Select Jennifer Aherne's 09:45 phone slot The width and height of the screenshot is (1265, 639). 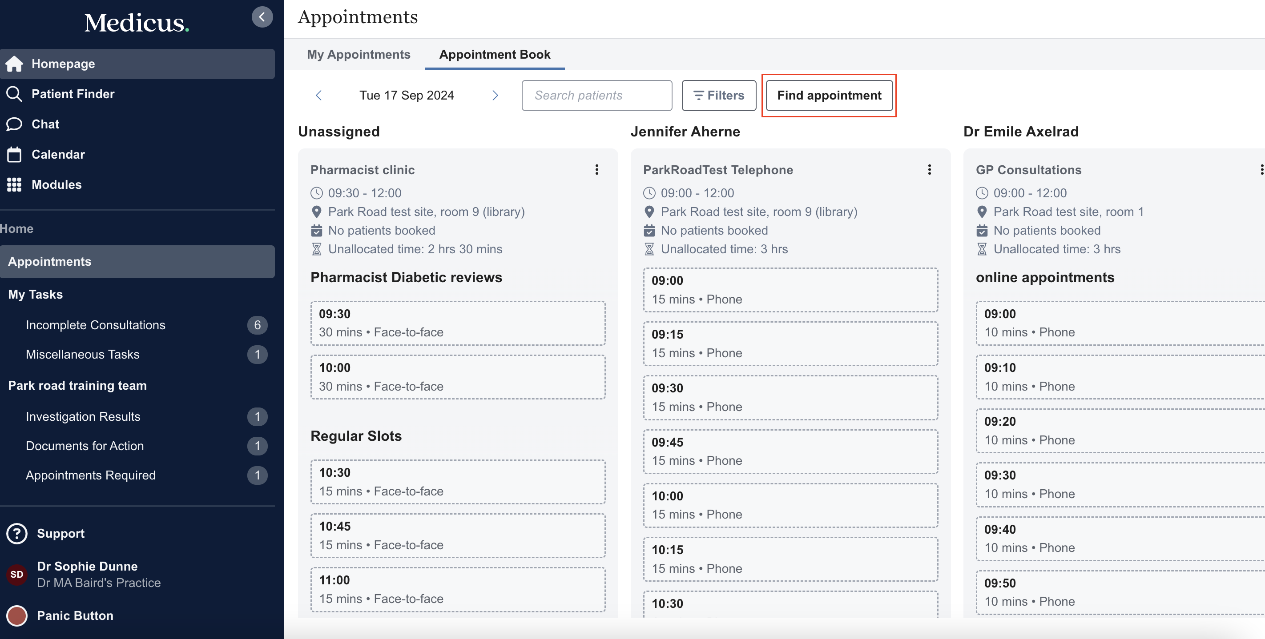(790, 451)
